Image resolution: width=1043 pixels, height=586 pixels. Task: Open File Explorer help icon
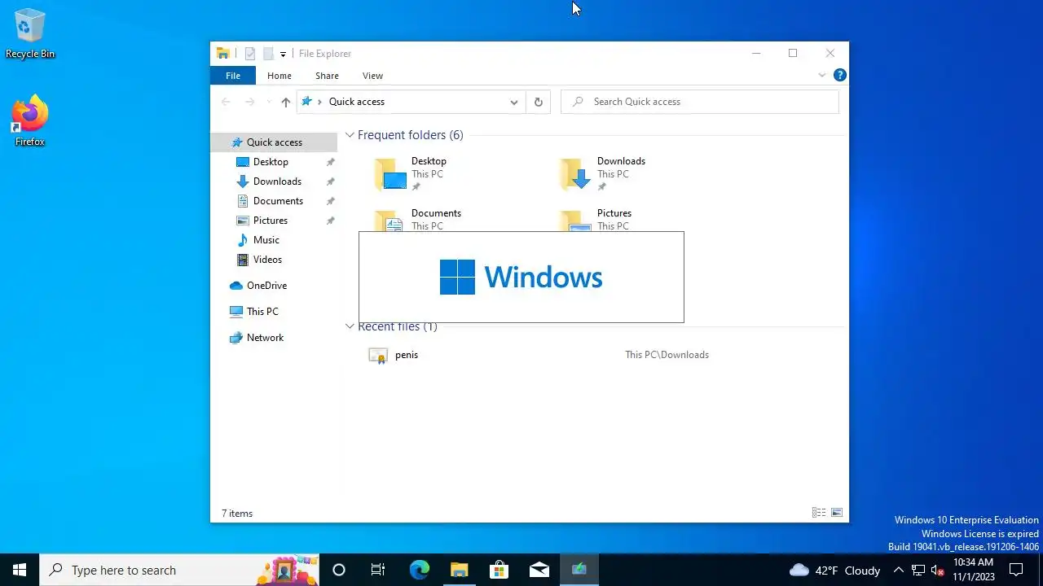tap(839, 75)
